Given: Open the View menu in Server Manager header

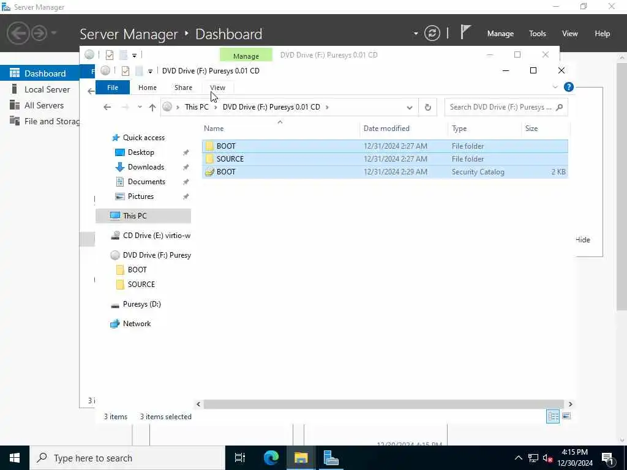Looking at the screenshot, I should coord(569,34).
